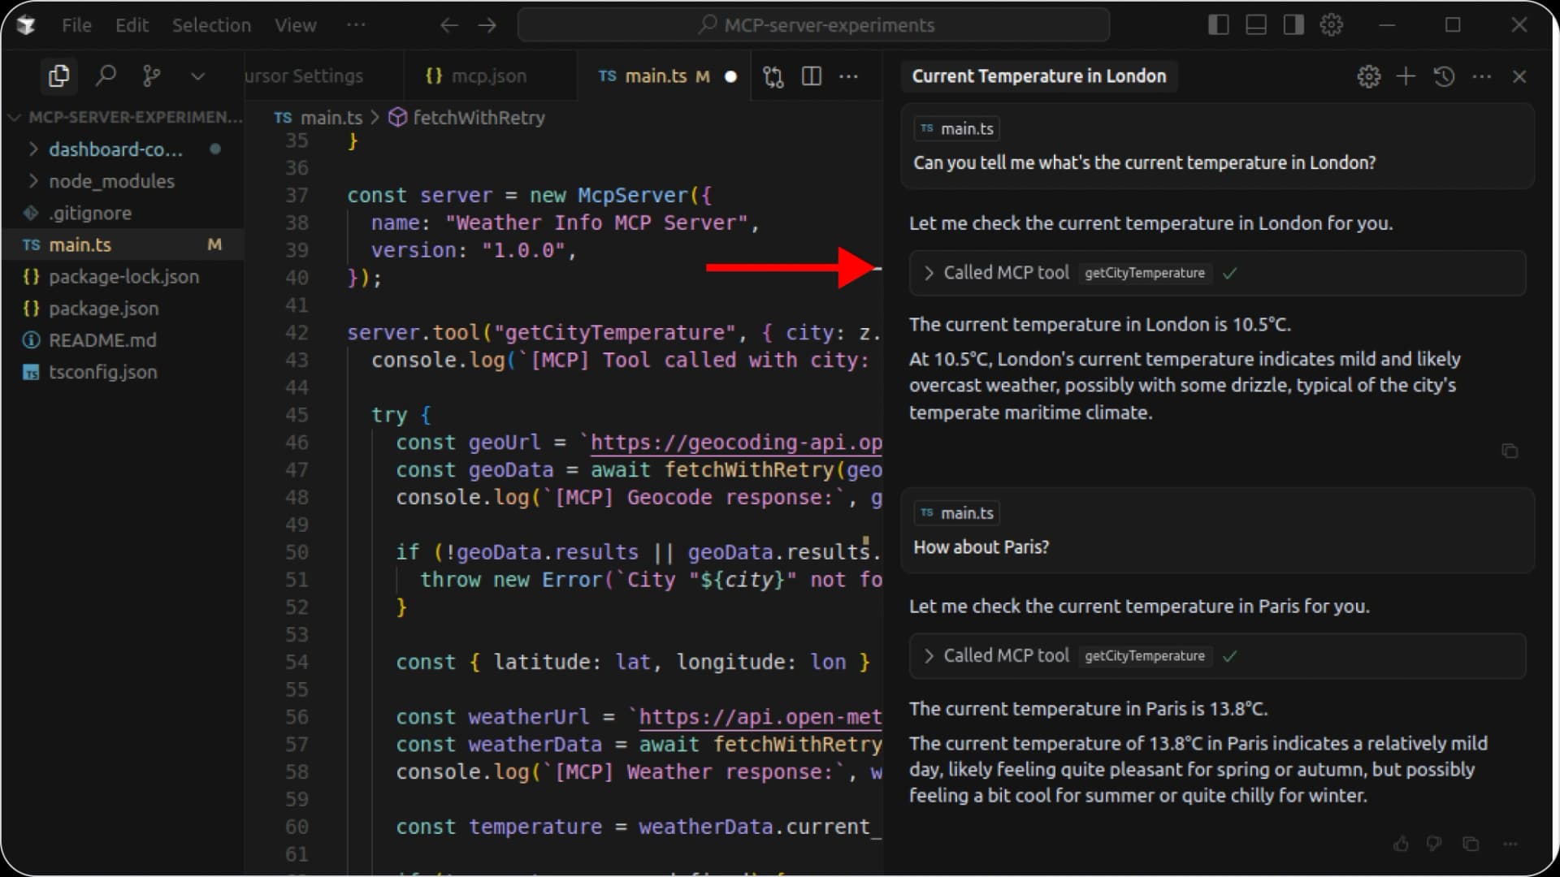Click line number 42 in the gutter
Image resolution: width=1560 pixels, height=877 pixels.
297,333
